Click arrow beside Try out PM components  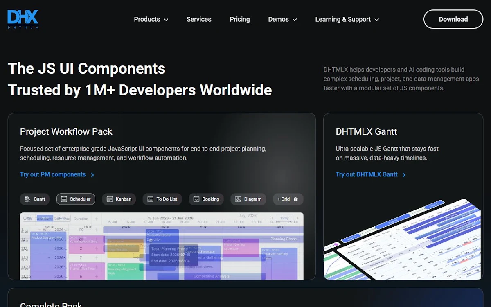92,175
